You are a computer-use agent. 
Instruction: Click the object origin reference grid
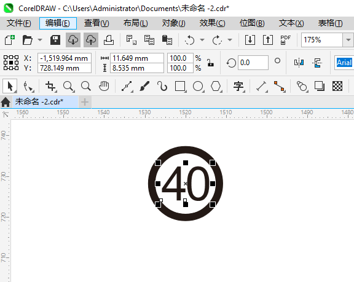[11, 63]
